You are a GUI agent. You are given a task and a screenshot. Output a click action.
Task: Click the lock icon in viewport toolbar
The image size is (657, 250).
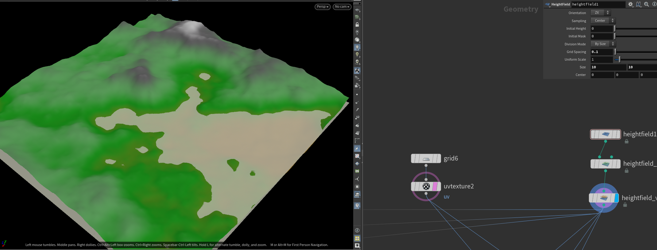point(357,25)
